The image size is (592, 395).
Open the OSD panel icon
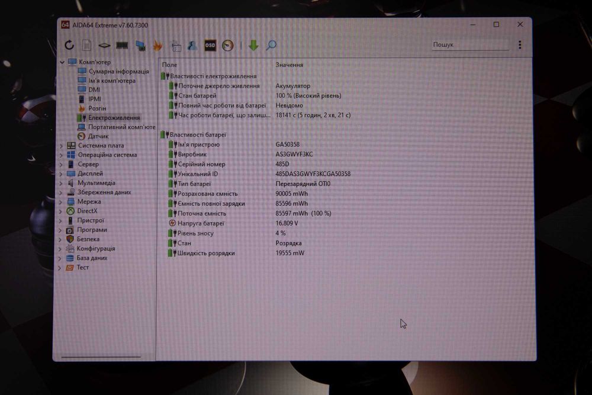tap(210, 46)
